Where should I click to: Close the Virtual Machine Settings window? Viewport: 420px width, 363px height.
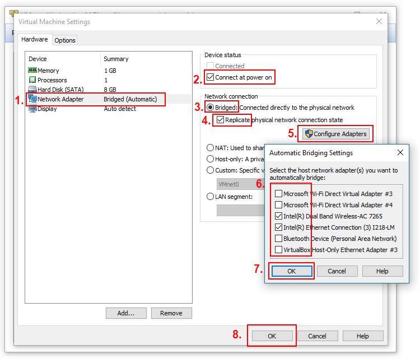[x=379, y=21]
